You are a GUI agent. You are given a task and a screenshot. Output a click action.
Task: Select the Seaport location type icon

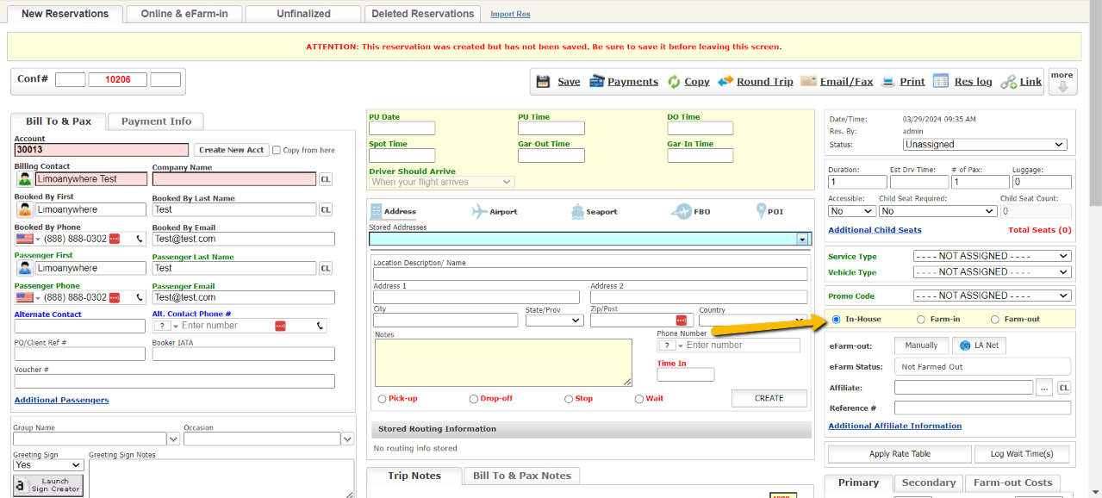pyautogui.click(x=578, y=211)
